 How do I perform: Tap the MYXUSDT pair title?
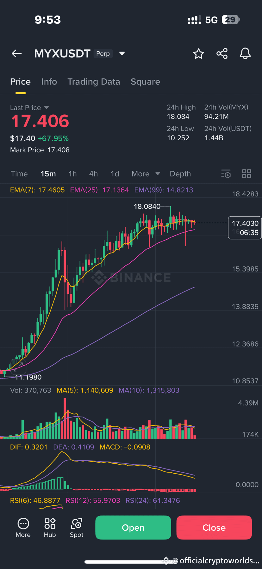click(62, 54)
